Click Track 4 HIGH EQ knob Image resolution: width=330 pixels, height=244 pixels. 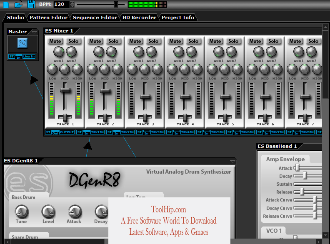[197, 69]
